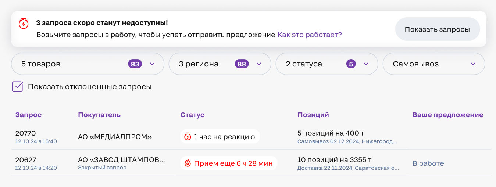
Task: Open request number 20770
Action: 25,133
